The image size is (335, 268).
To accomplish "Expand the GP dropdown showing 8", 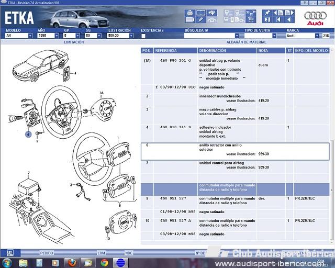I will [x=78, y=36].
